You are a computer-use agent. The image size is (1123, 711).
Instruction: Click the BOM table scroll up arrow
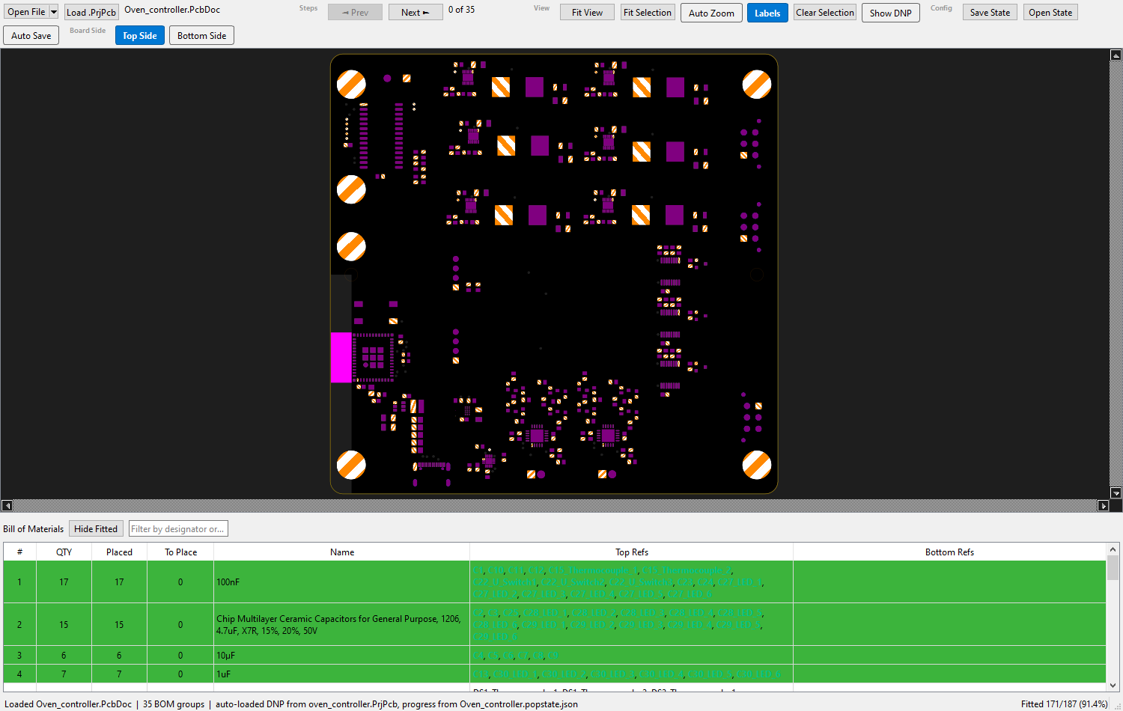(1113, 549)
